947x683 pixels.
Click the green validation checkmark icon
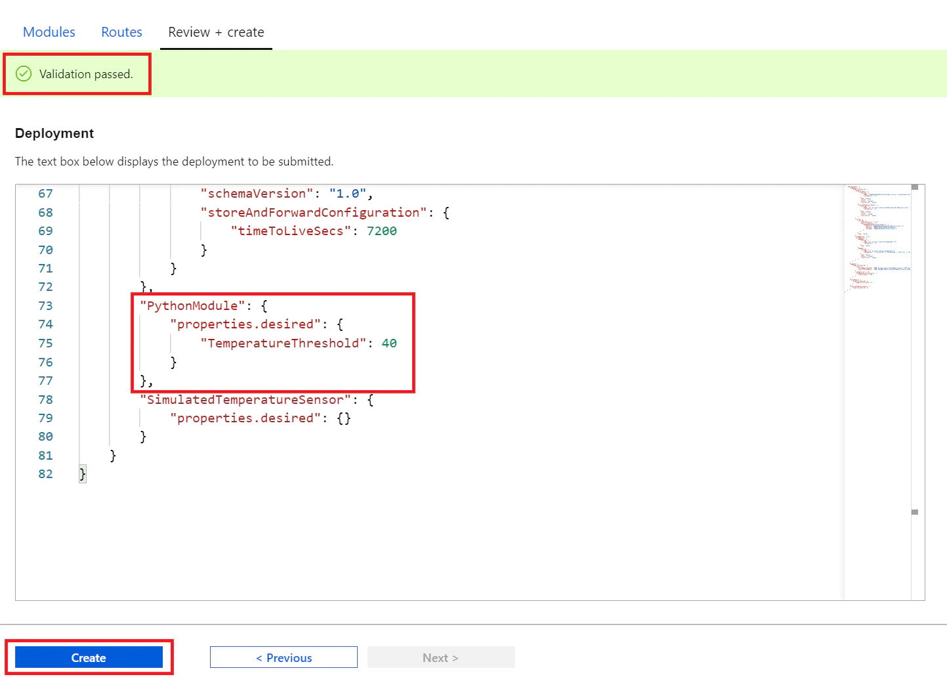tap(24, 74)
